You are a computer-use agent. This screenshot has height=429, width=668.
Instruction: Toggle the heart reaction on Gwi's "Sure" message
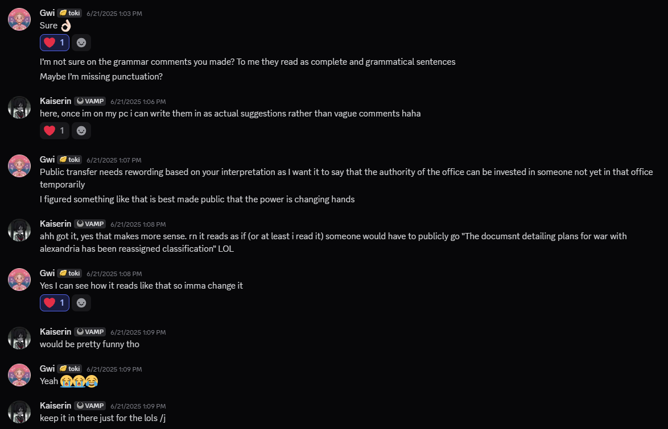pos(55,43)
